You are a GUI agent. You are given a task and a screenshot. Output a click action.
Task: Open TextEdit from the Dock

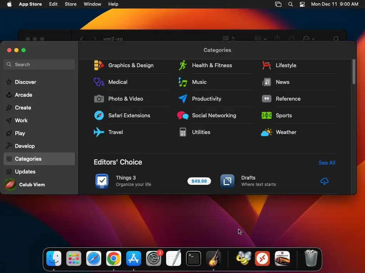pyautogui.click(x=174, y=258)
